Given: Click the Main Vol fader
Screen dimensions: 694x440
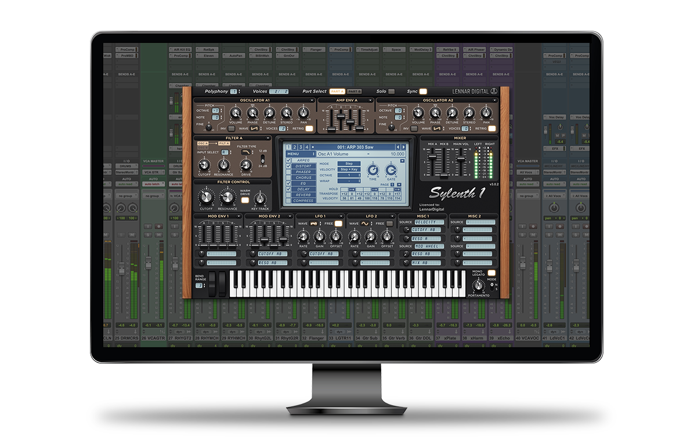Looking at the screenshot, I should click(x=462, y=158).
